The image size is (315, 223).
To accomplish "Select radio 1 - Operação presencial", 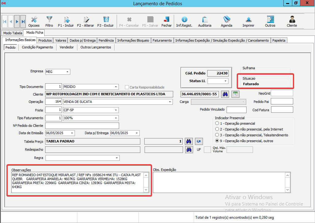I will 217,123.
